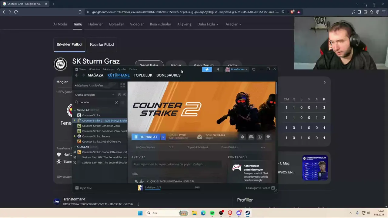The width and height of the screenshot is (388, 218).
Task: Go back in Steam navigation
Action: point(77,75)
